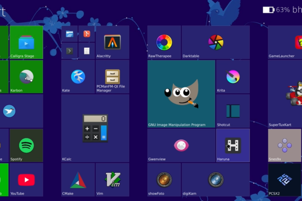Launch Darktable
The width and height of the screenshot is (302, 201).
215,43
